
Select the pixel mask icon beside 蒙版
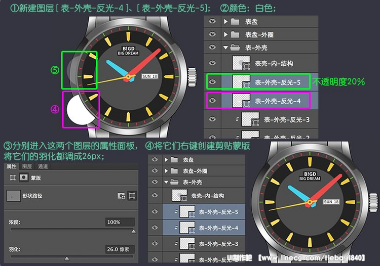pyautogui.click(x=24, y=178)
